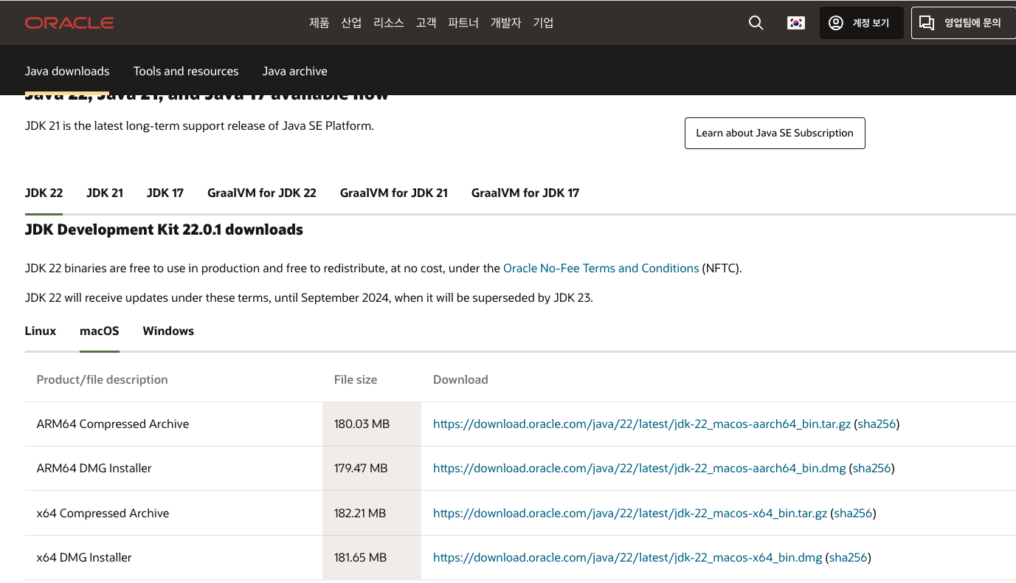Open sha256 for ARM64 Compressed Archive
This screenshot has width=1016, height=583.
click(875, 424)
